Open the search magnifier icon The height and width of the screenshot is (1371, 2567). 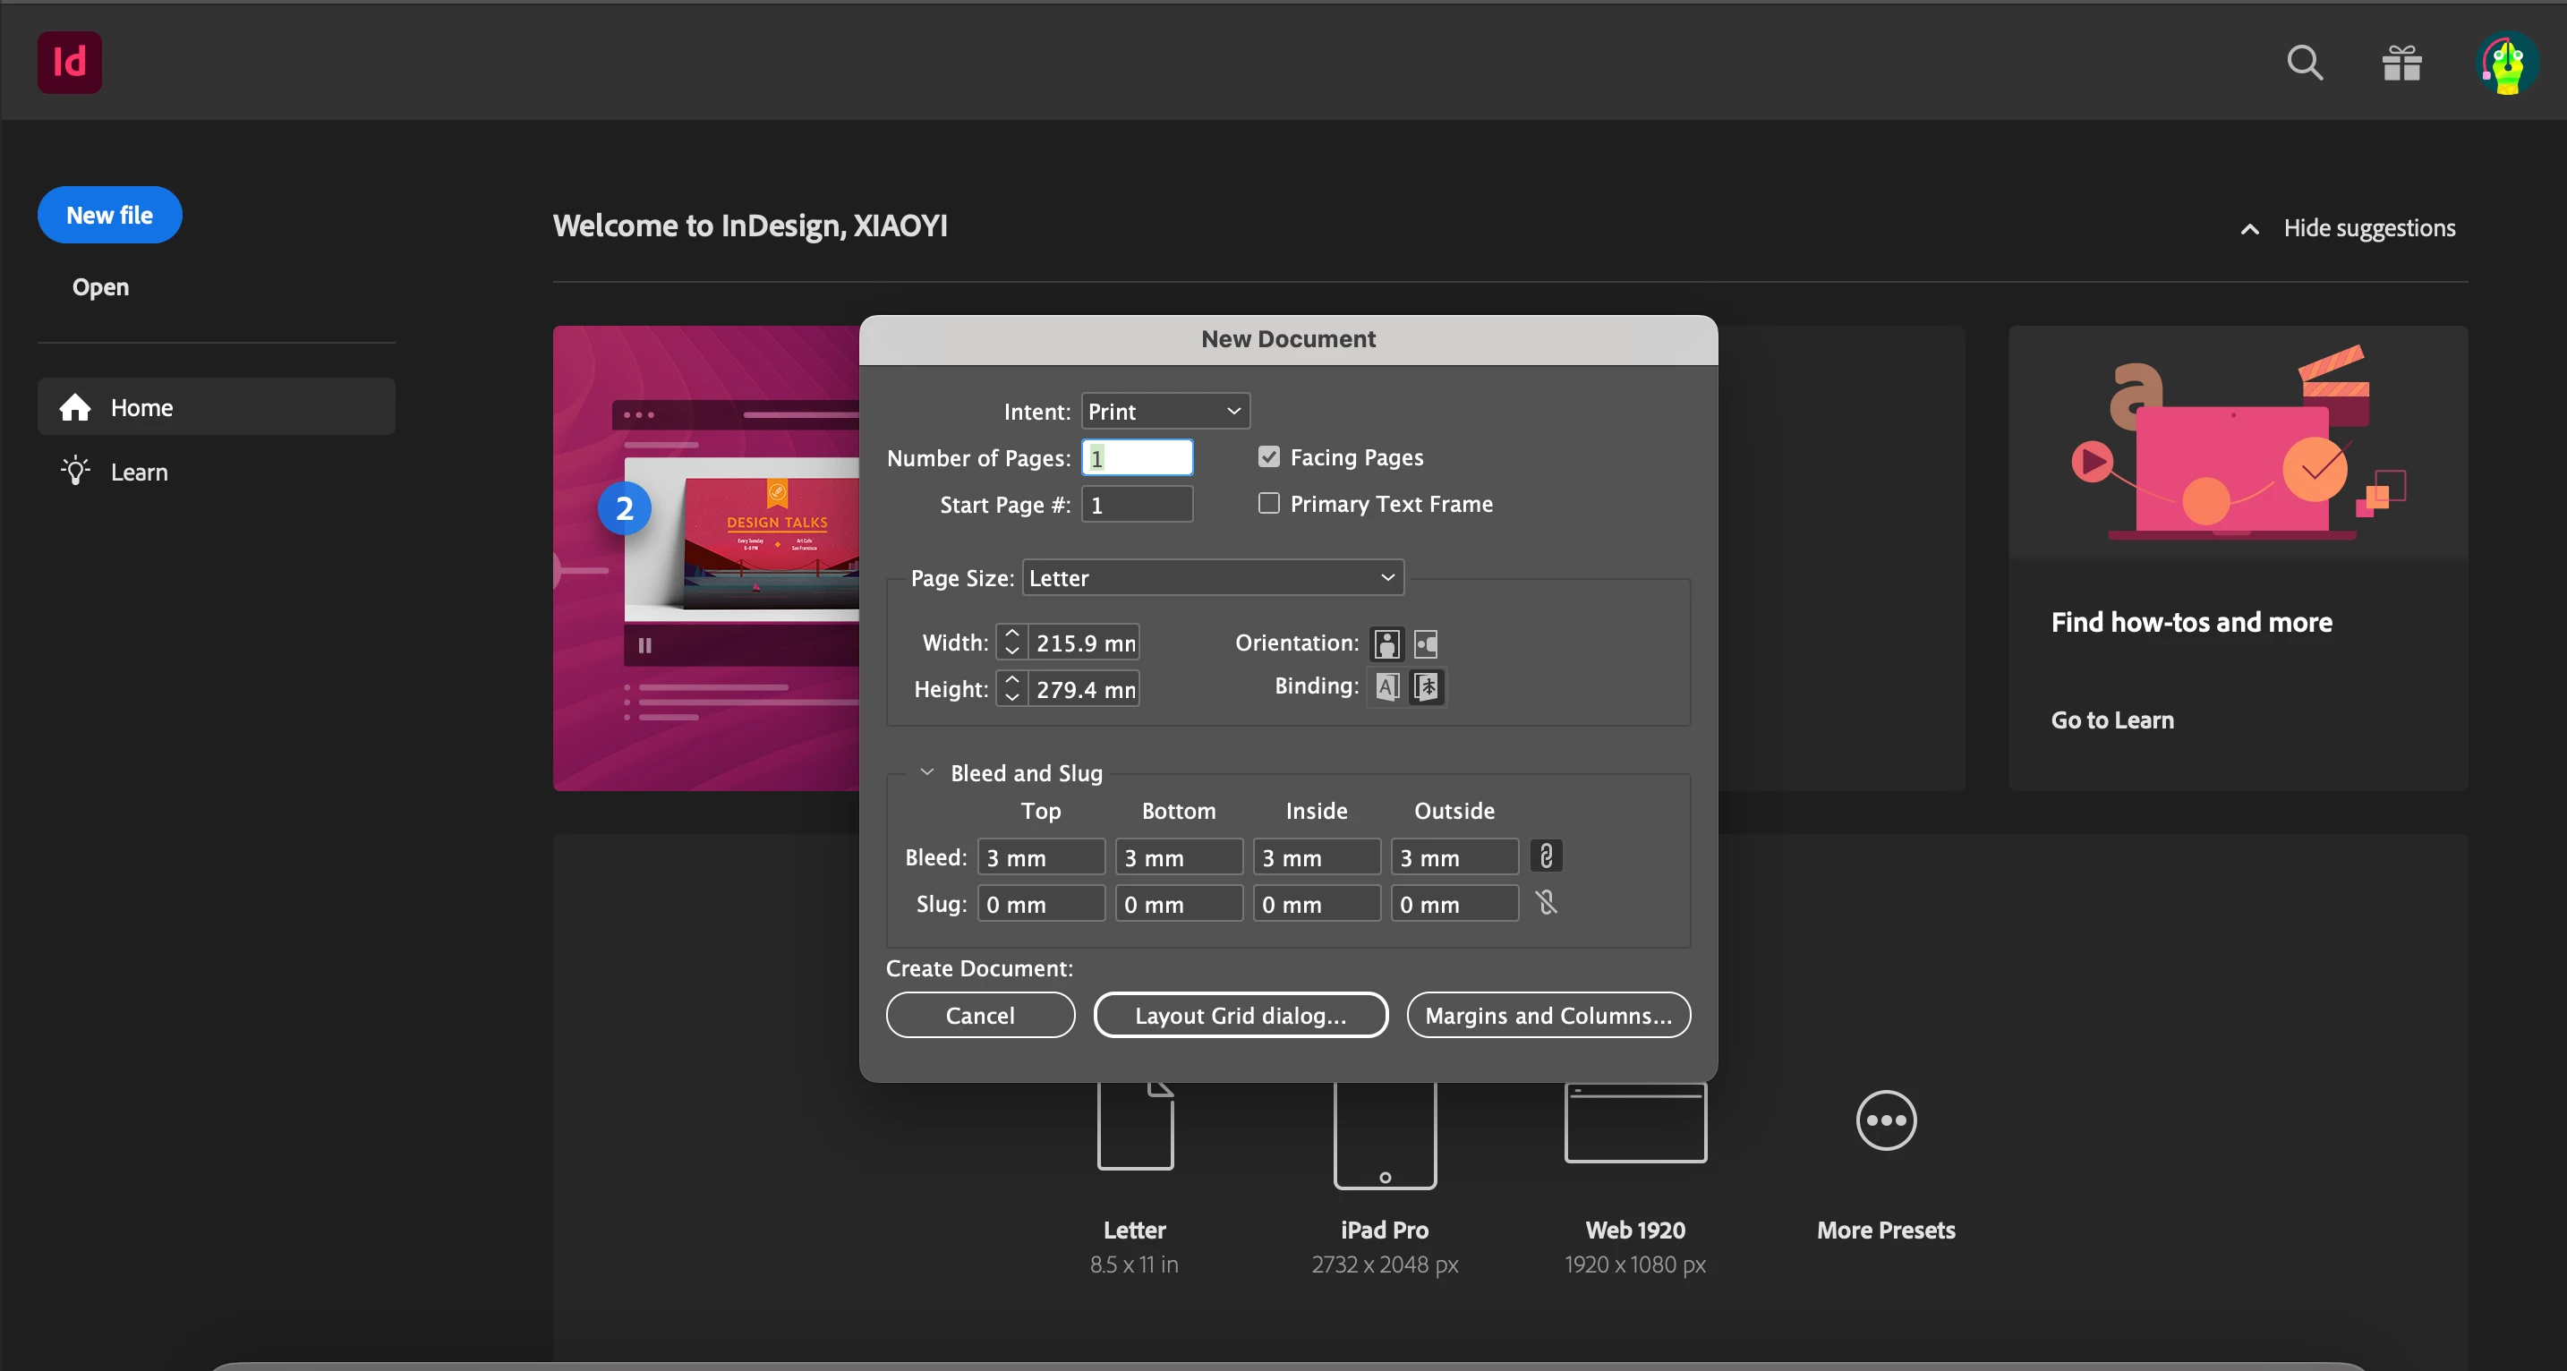[x=2304, y=63]
